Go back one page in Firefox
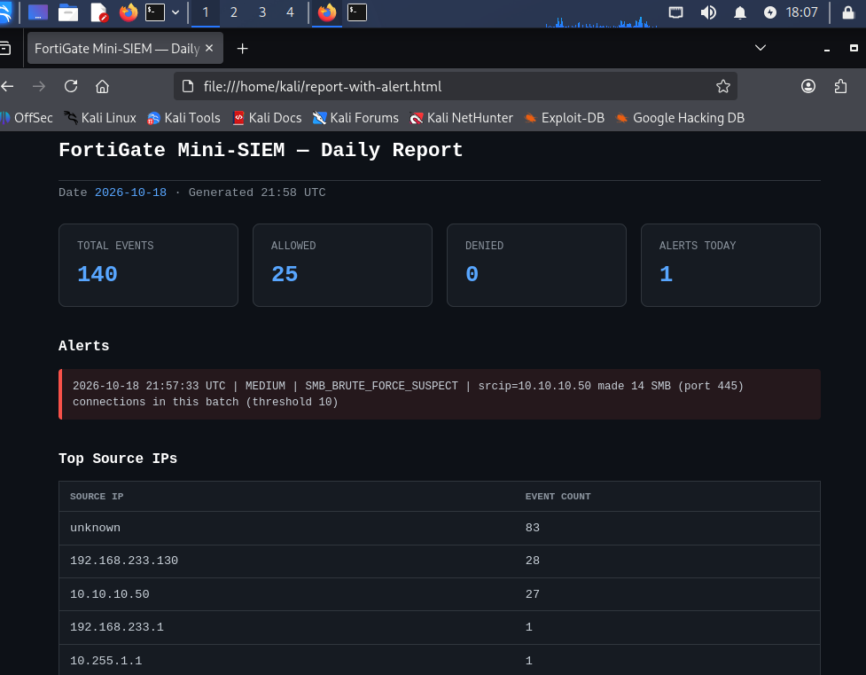The width and height of the screenshot is (866, 675). [8, 86]
